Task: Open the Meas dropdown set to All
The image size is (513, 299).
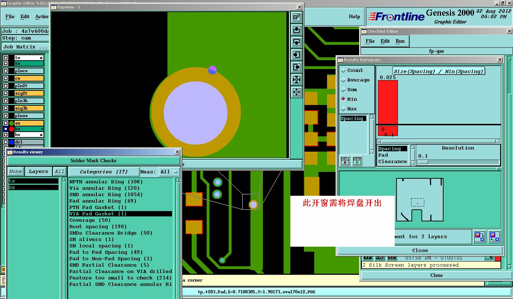Action: click(x=169, y=172)
